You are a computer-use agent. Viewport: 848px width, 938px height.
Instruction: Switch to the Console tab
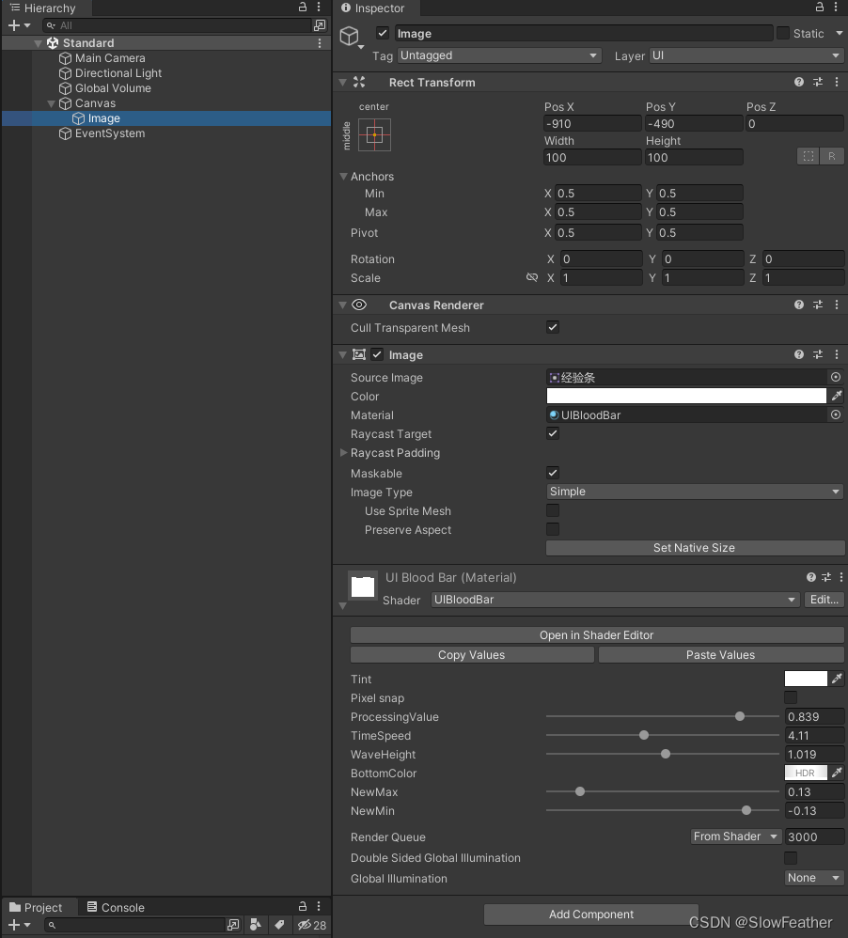(116, 907)
